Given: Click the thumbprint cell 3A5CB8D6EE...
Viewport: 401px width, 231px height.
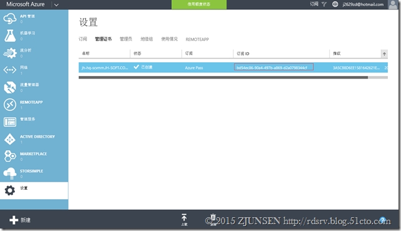Looking at the screenshot, I should point(356,68).
